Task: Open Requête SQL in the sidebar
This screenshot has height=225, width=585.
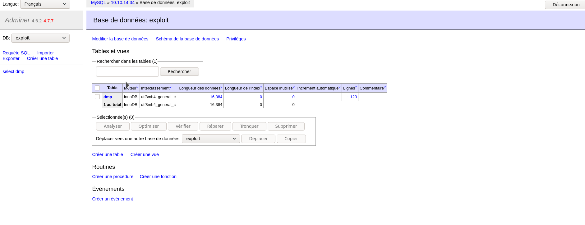Action: (16, 53)
